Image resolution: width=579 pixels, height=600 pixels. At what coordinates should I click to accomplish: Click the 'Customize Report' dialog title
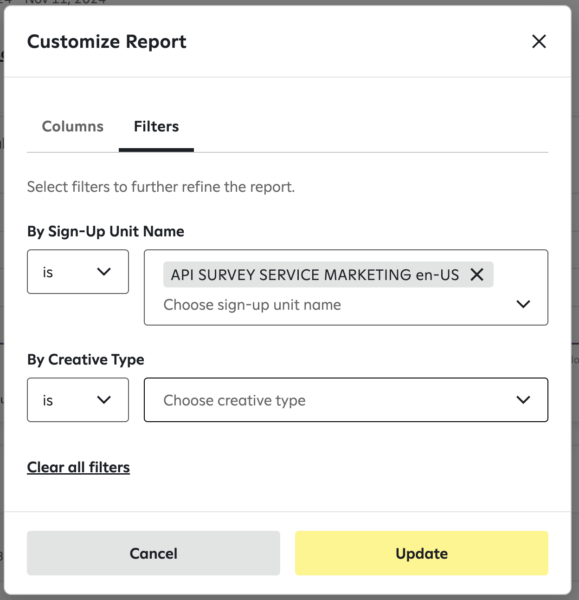pyautogui.click(x=107, y=42)
